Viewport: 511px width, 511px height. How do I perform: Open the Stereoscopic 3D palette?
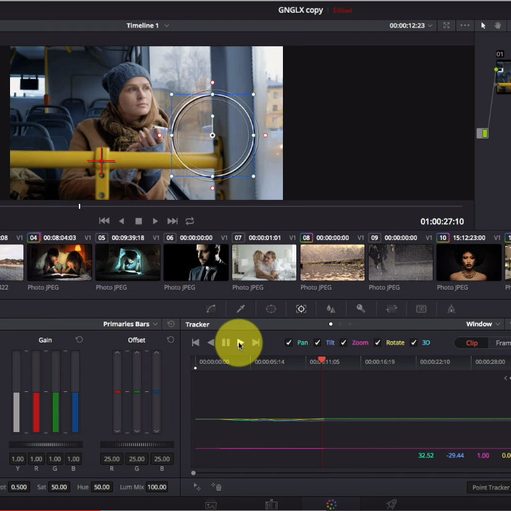point(421,308)
